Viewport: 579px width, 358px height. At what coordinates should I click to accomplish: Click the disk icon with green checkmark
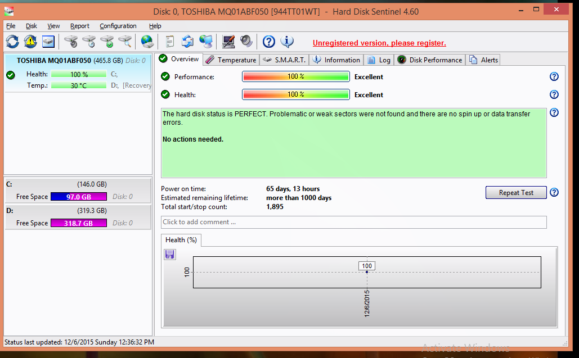(x=107, y=41)
